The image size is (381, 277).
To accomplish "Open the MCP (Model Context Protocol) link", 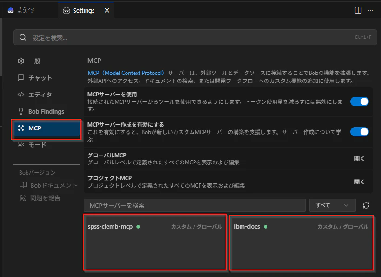I will pos(126,73).
